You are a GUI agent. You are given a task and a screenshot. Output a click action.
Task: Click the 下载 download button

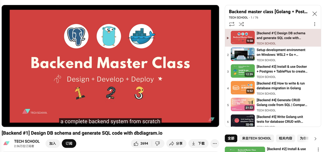tap(198, 143)
